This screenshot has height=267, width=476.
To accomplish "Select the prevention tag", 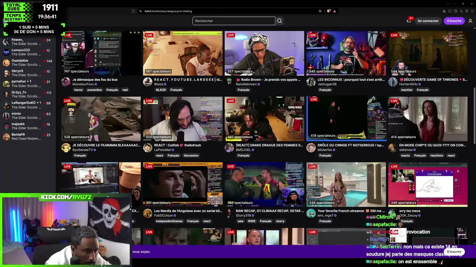I will click(94, 90).
